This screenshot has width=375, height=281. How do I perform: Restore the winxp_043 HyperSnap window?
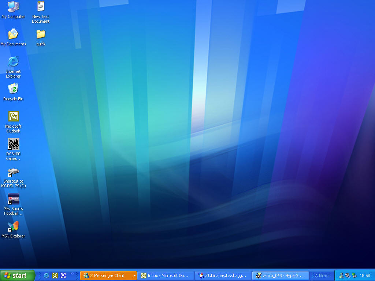pos(280,276)
